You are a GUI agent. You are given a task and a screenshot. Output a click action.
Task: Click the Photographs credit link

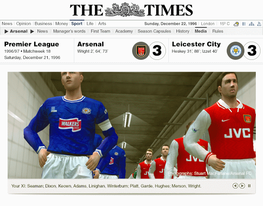pos(180,174)
